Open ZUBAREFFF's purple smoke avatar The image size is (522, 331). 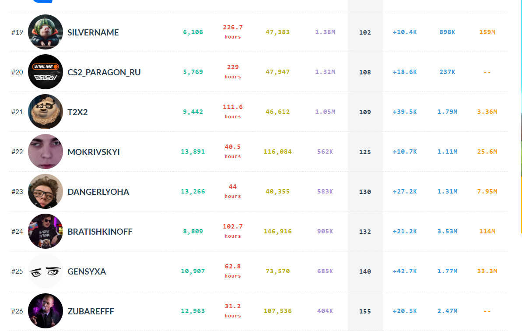[45, 311]
